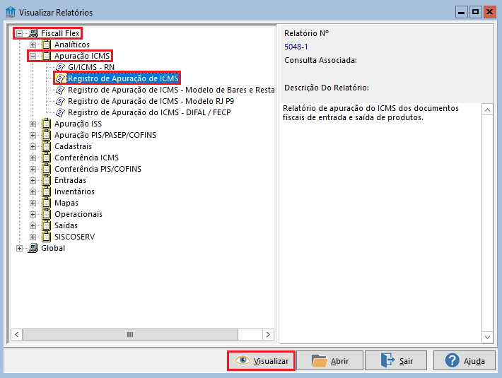
Task: Click the Entradas clipboard icon
Action: pyautogui.click(x=47, y=180)
